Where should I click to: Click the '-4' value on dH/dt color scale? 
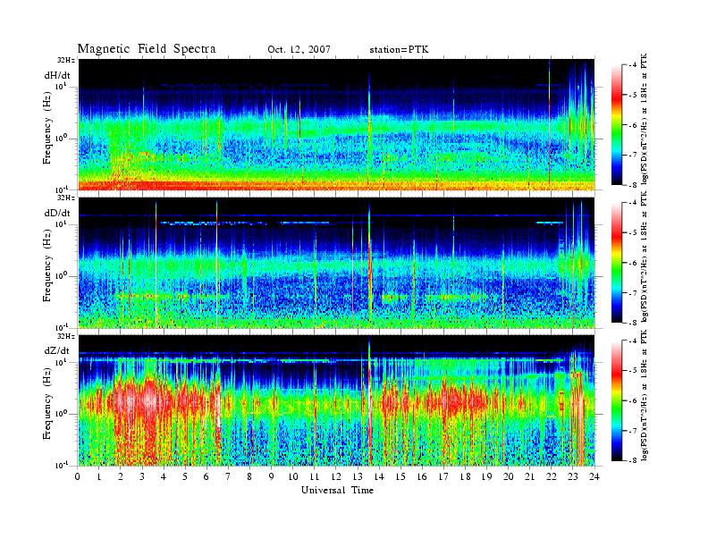tap(633, 65)
